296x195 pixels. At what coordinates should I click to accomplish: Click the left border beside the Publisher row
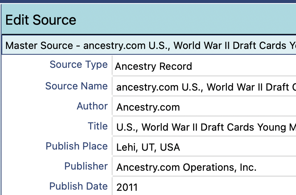coord(1,166)
